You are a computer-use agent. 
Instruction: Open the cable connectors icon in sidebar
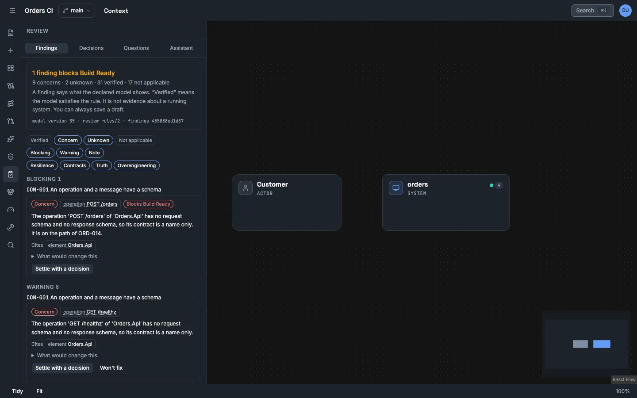11,86
